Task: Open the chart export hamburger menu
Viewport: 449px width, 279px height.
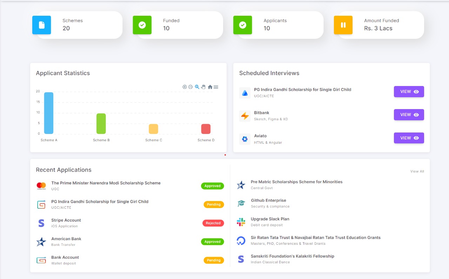Action: 216,87
